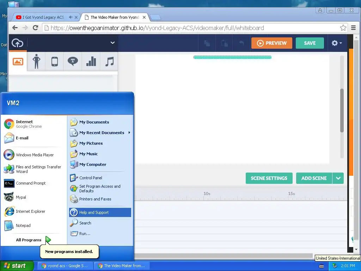
Task: Click the loading progress bar on stage
Action: click(232, 58)
